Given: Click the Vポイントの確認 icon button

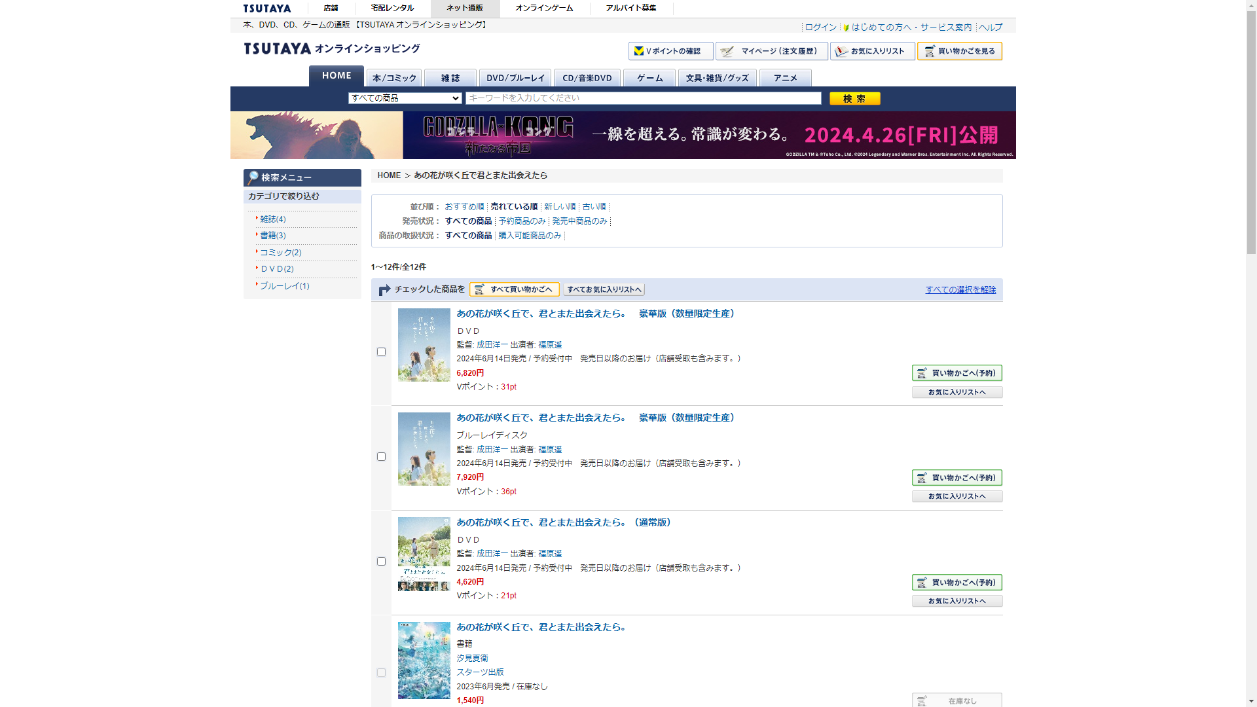Looking at the screenshot, I should point(670,51).
